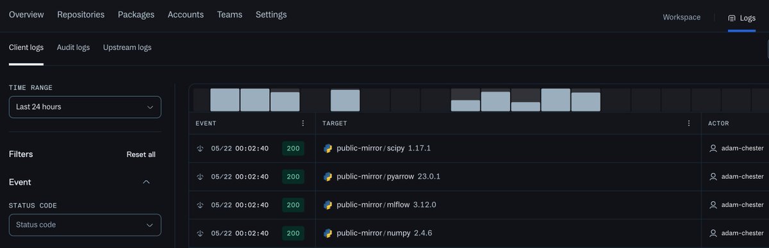This screenshot has width=769, height=248.
Task: Select first tall bar in histogram
Action: [x=225, y=100]
